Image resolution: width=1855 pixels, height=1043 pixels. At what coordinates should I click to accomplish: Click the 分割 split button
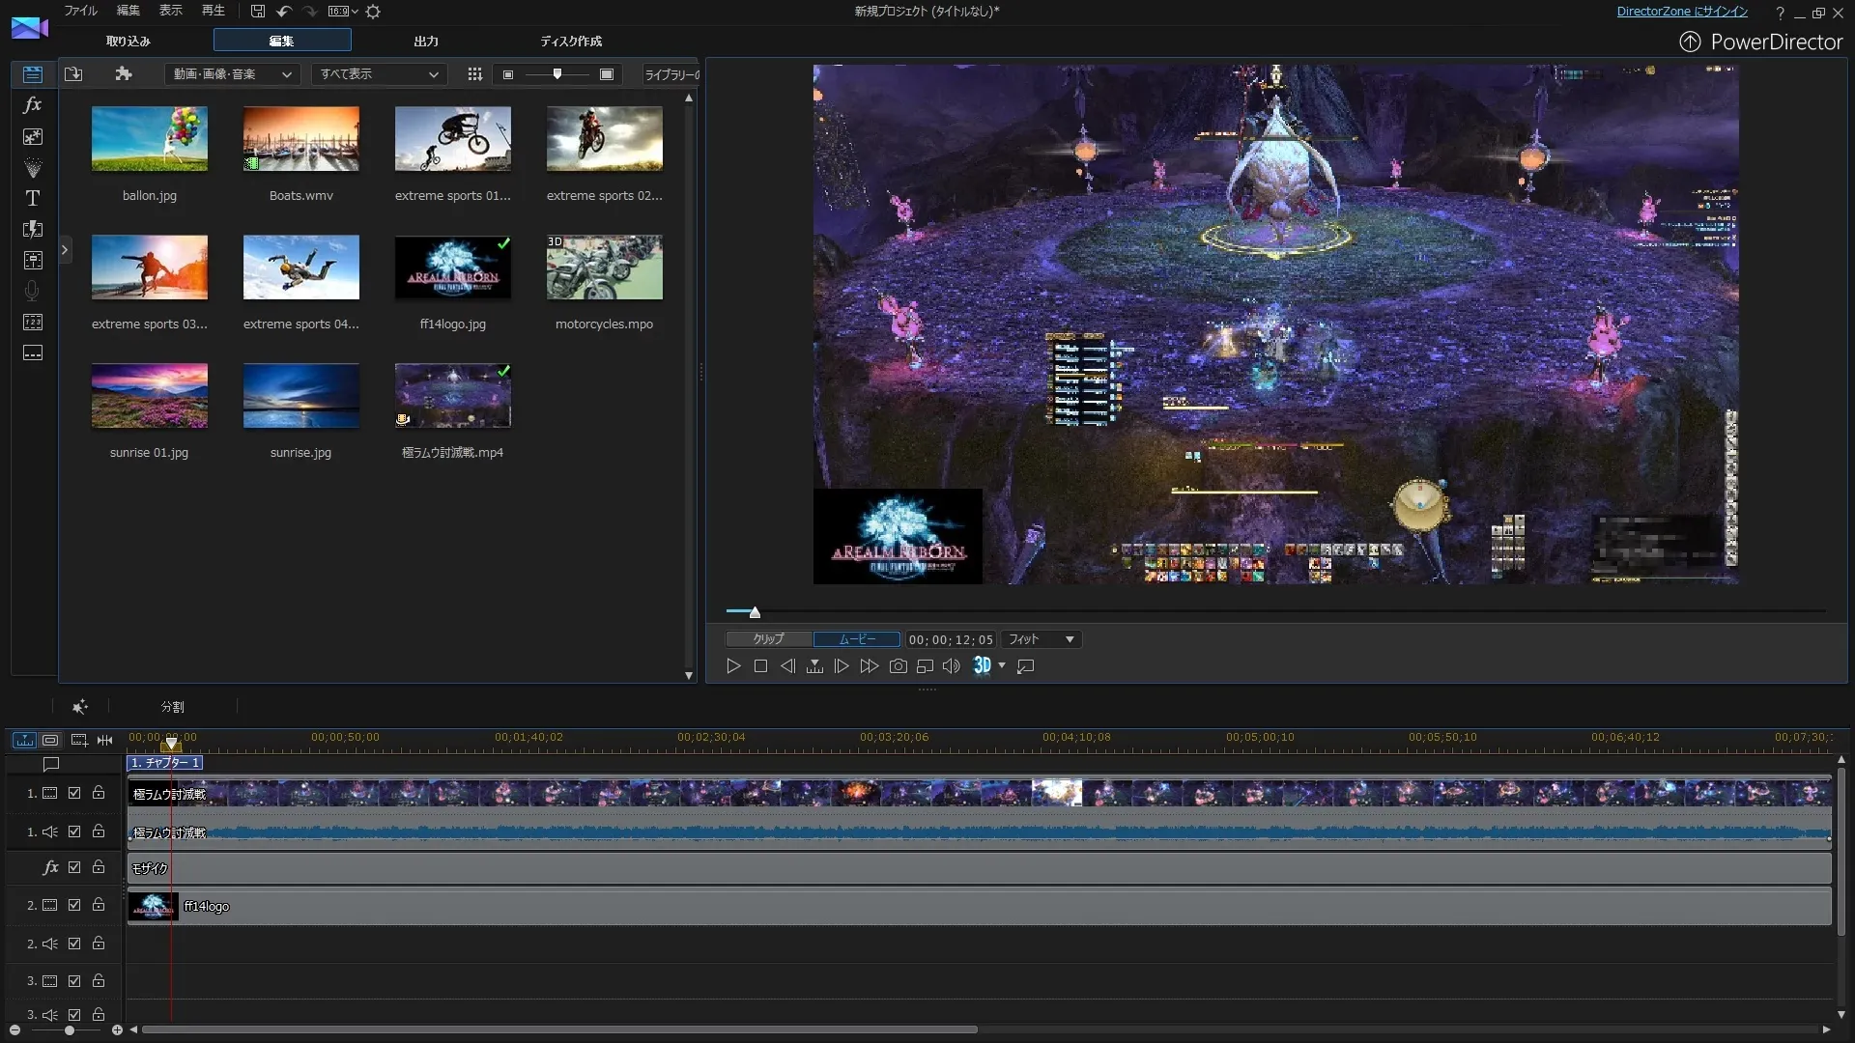172,707
